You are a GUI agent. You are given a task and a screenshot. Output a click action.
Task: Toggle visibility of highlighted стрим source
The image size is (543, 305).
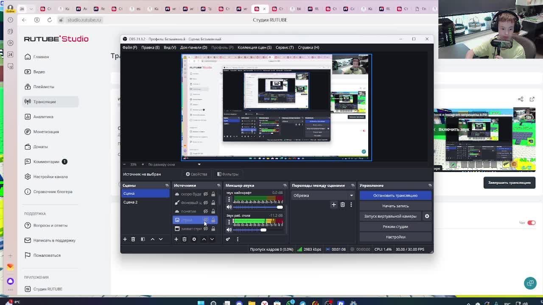pos(206,220)
